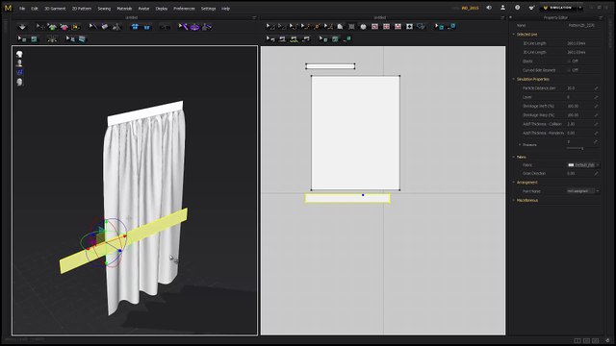Screen dimensions: 616x346
Task: Click the avatar with blue tape icon
Action: pyautogui.click(x=207, y=27)
